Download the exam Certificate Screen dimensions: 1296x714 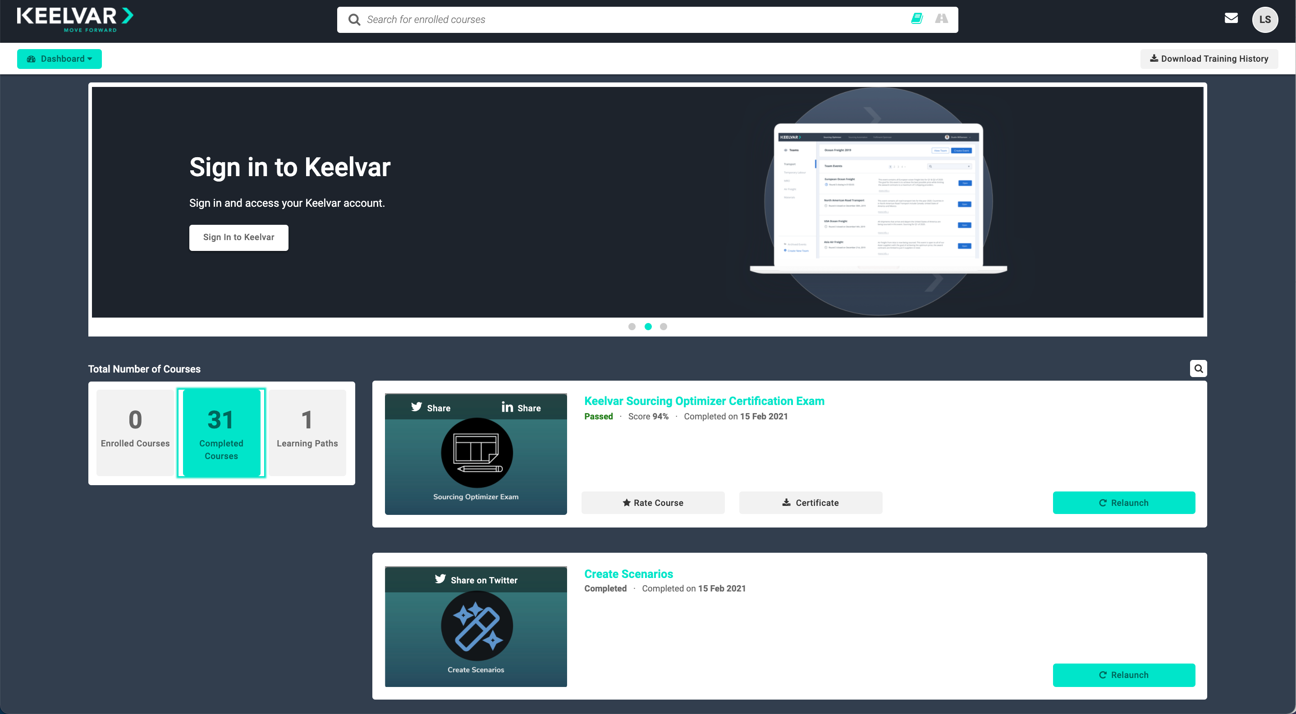pos(810,503)
